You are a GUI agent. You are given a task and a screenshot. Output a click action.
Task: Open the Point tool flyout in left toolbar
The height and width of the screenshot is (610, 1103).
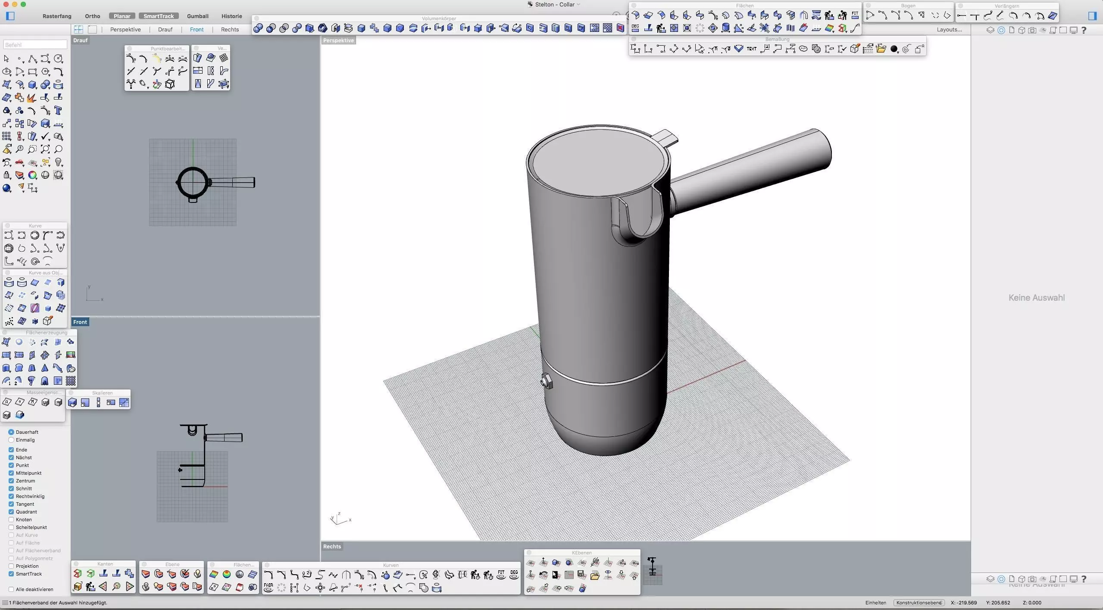[x=19, y=59]
